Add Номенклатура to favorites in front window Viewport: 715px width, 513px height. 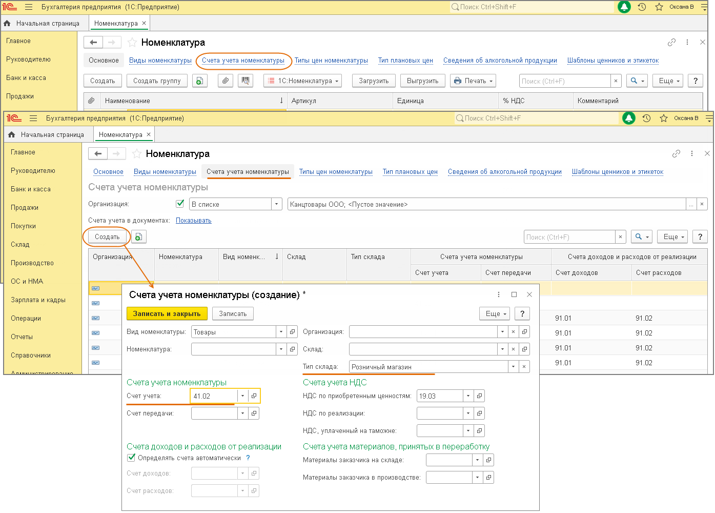137,154
